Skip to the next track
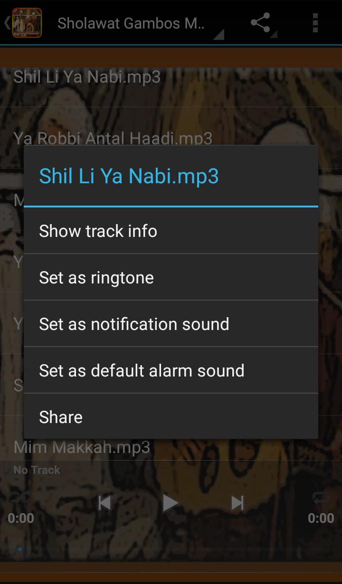The image size is (342, 584). (x=237, y=503)
